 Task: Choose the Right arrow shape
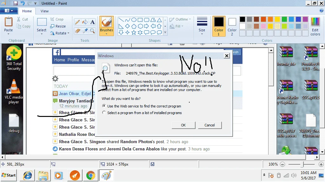pos(147,26)
